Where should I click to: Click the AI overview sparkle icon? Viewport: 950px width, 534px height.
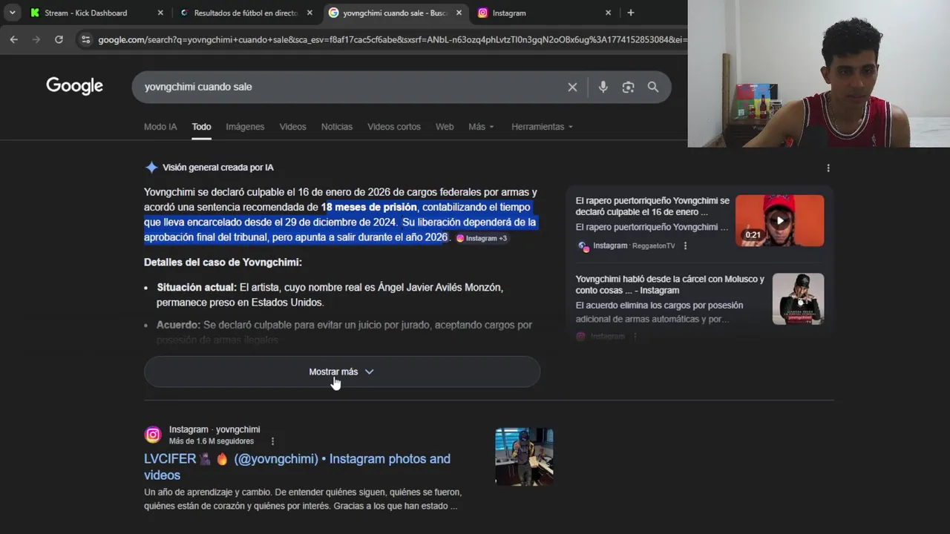point(151,168)
